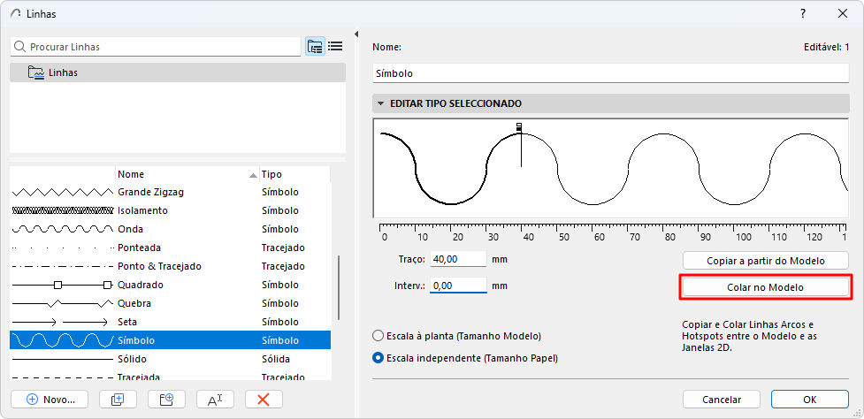The image size is (864, 419).
Task: Click the search magnifier icon
Action: 19,47
